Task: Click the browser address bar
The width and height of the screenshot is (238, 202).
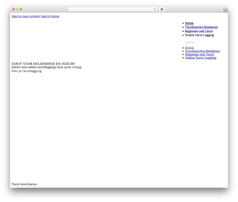Action: [112, 10]
